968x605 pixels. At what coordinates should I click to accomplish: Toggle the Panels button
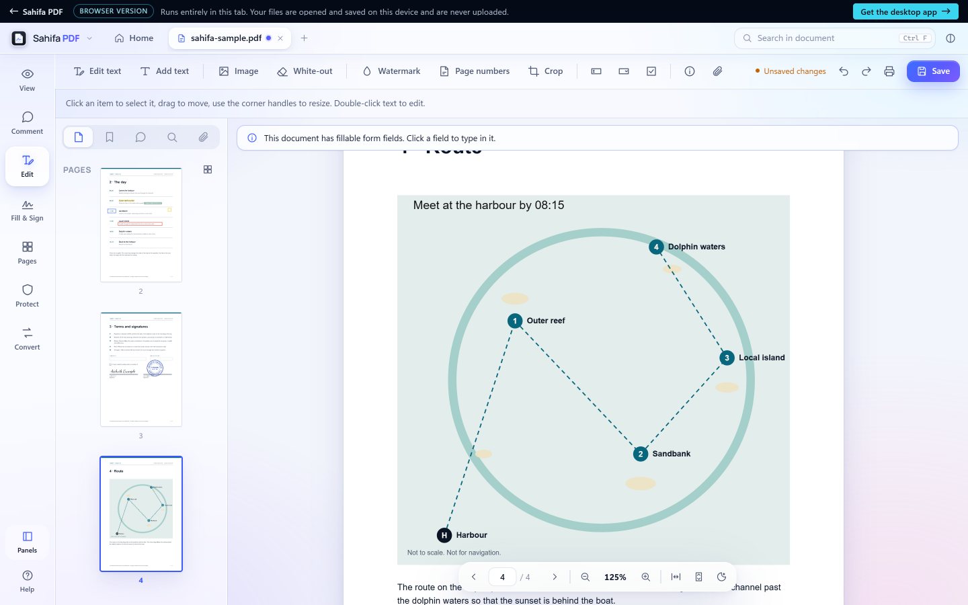pos(27,542)
